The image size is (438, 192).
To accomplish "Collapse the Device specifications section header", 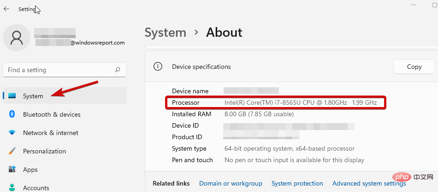I will (291, 67).
